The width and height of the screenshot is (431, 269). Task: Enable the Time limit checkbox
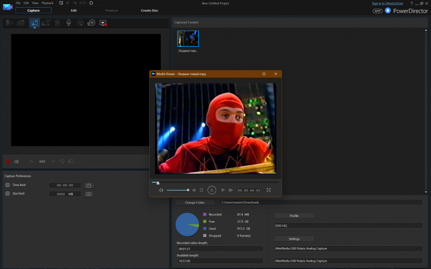[8, 185]
